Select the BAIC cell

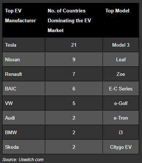click(x=24, y=89)
